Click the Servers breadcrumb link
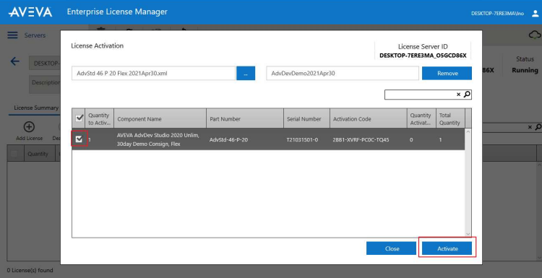Image resolution: width=542 pixels, height=278 pixels. (35, 35)
